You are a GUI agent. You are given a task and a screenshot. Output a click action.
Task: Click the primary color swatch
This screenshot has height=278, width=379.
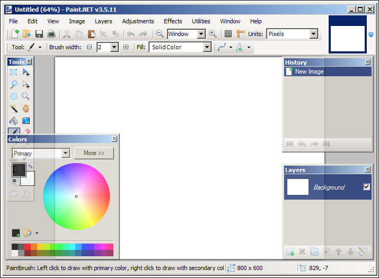click(19, 170)
